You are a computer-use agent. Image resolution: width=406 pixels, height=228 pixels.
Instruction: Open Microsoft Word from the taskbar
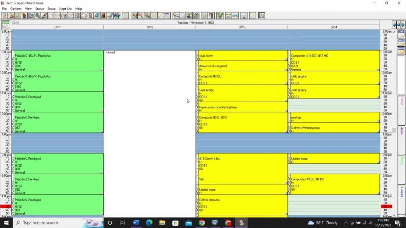pos(136,223)
